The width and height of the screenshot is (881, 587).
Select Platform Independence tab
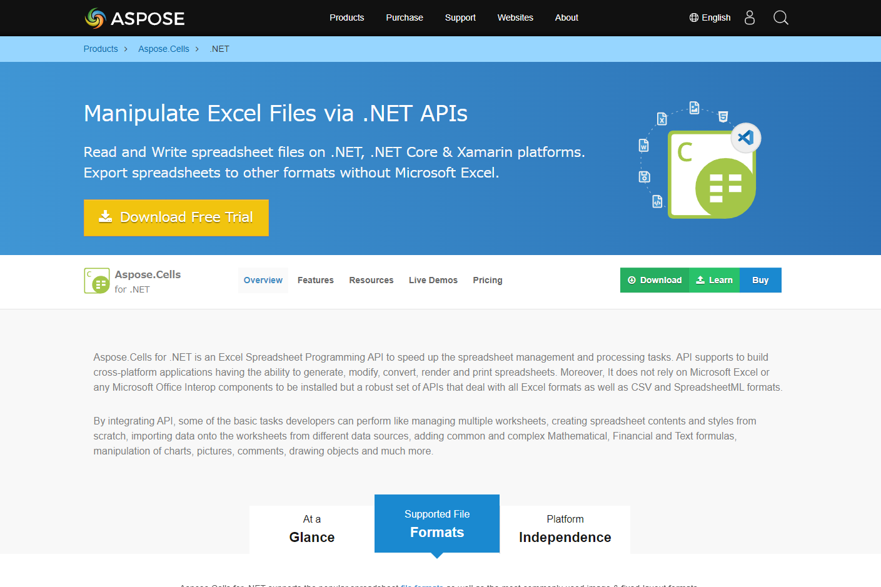[x=565, y=529]
